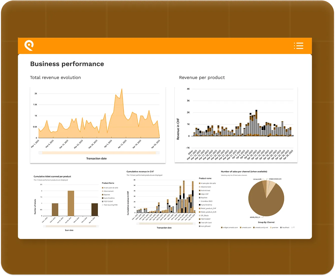Click the ADYEN_POS_V1 pie label
This screenshot has width=335, height=276.
tap(255, 217)
